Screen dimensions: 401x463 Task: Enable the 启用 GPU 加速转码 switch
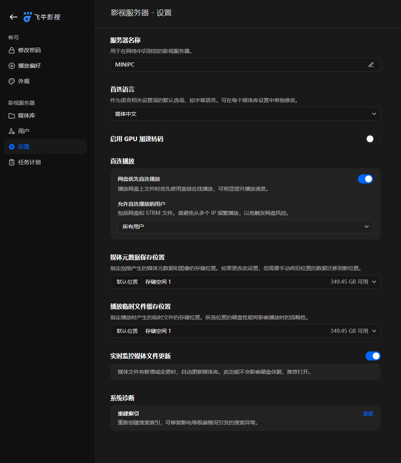pyautogui.click(x=373, y=139)
